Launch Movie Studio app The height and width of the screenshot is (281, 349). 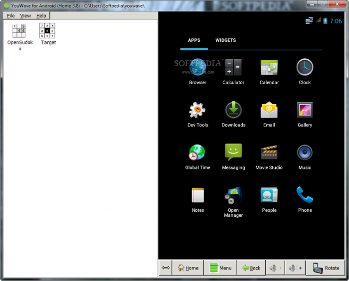[269, 152]
